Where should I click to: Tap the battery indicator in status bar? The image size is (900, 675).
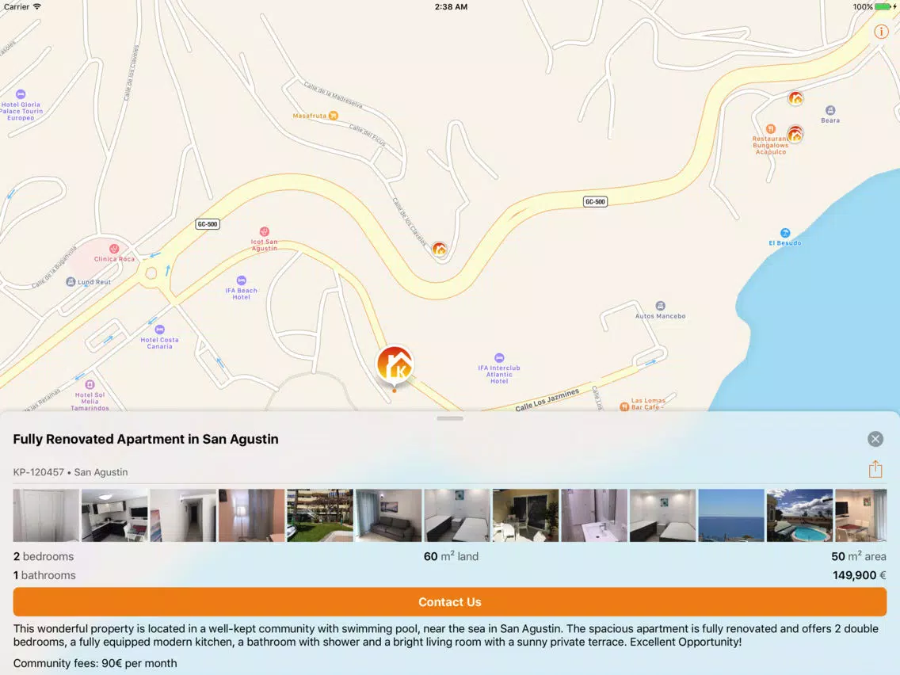point(883,7)
